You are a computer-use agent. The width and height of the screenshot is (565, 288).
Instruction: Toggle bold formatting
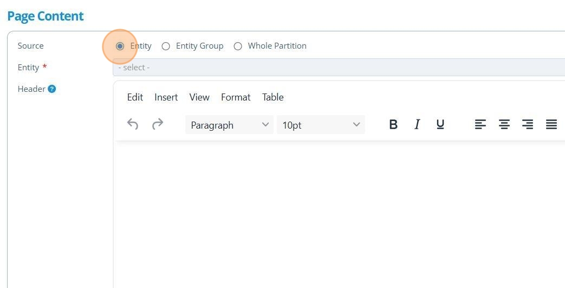pos(393,125)
